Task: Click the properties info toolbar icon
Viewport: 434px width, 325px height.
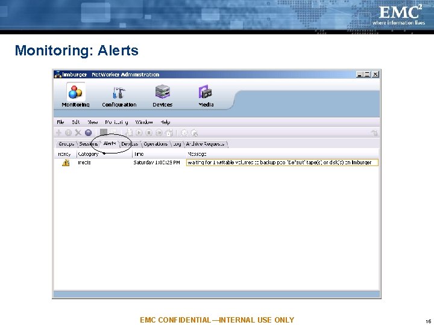Action: coord(68,133)
